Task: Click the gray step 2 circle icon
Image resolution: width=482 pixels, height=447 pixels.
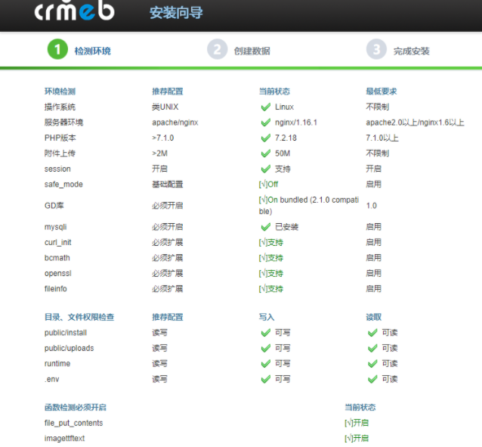Action: click(217, 50)
